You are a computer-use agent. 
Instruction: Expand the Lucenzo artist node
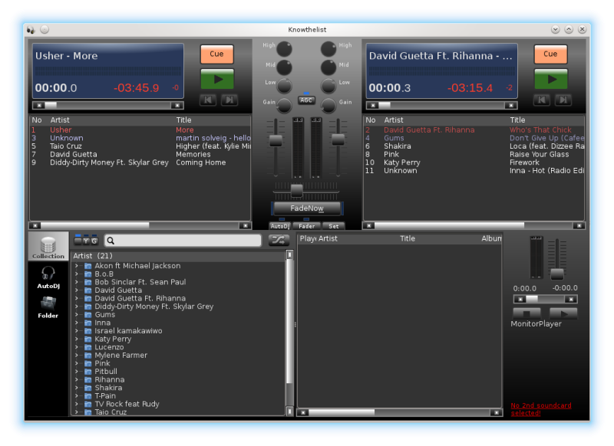(77, 347)
